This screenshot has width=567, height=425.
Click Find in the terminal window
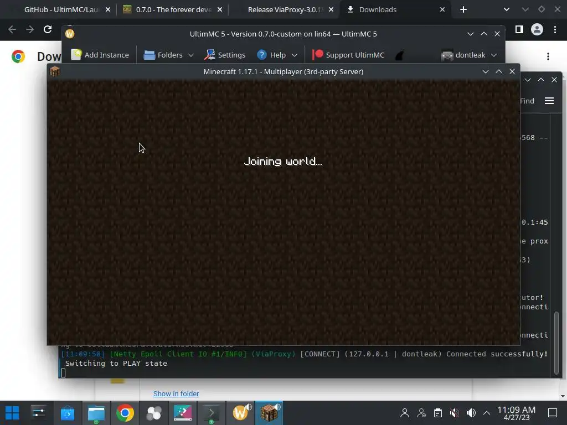(x=527, y=101)
